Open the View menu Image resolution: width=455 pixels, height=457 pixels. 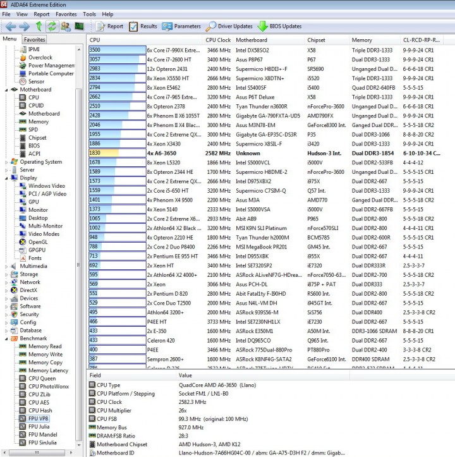pyautogui.click(x=22, y=14)
